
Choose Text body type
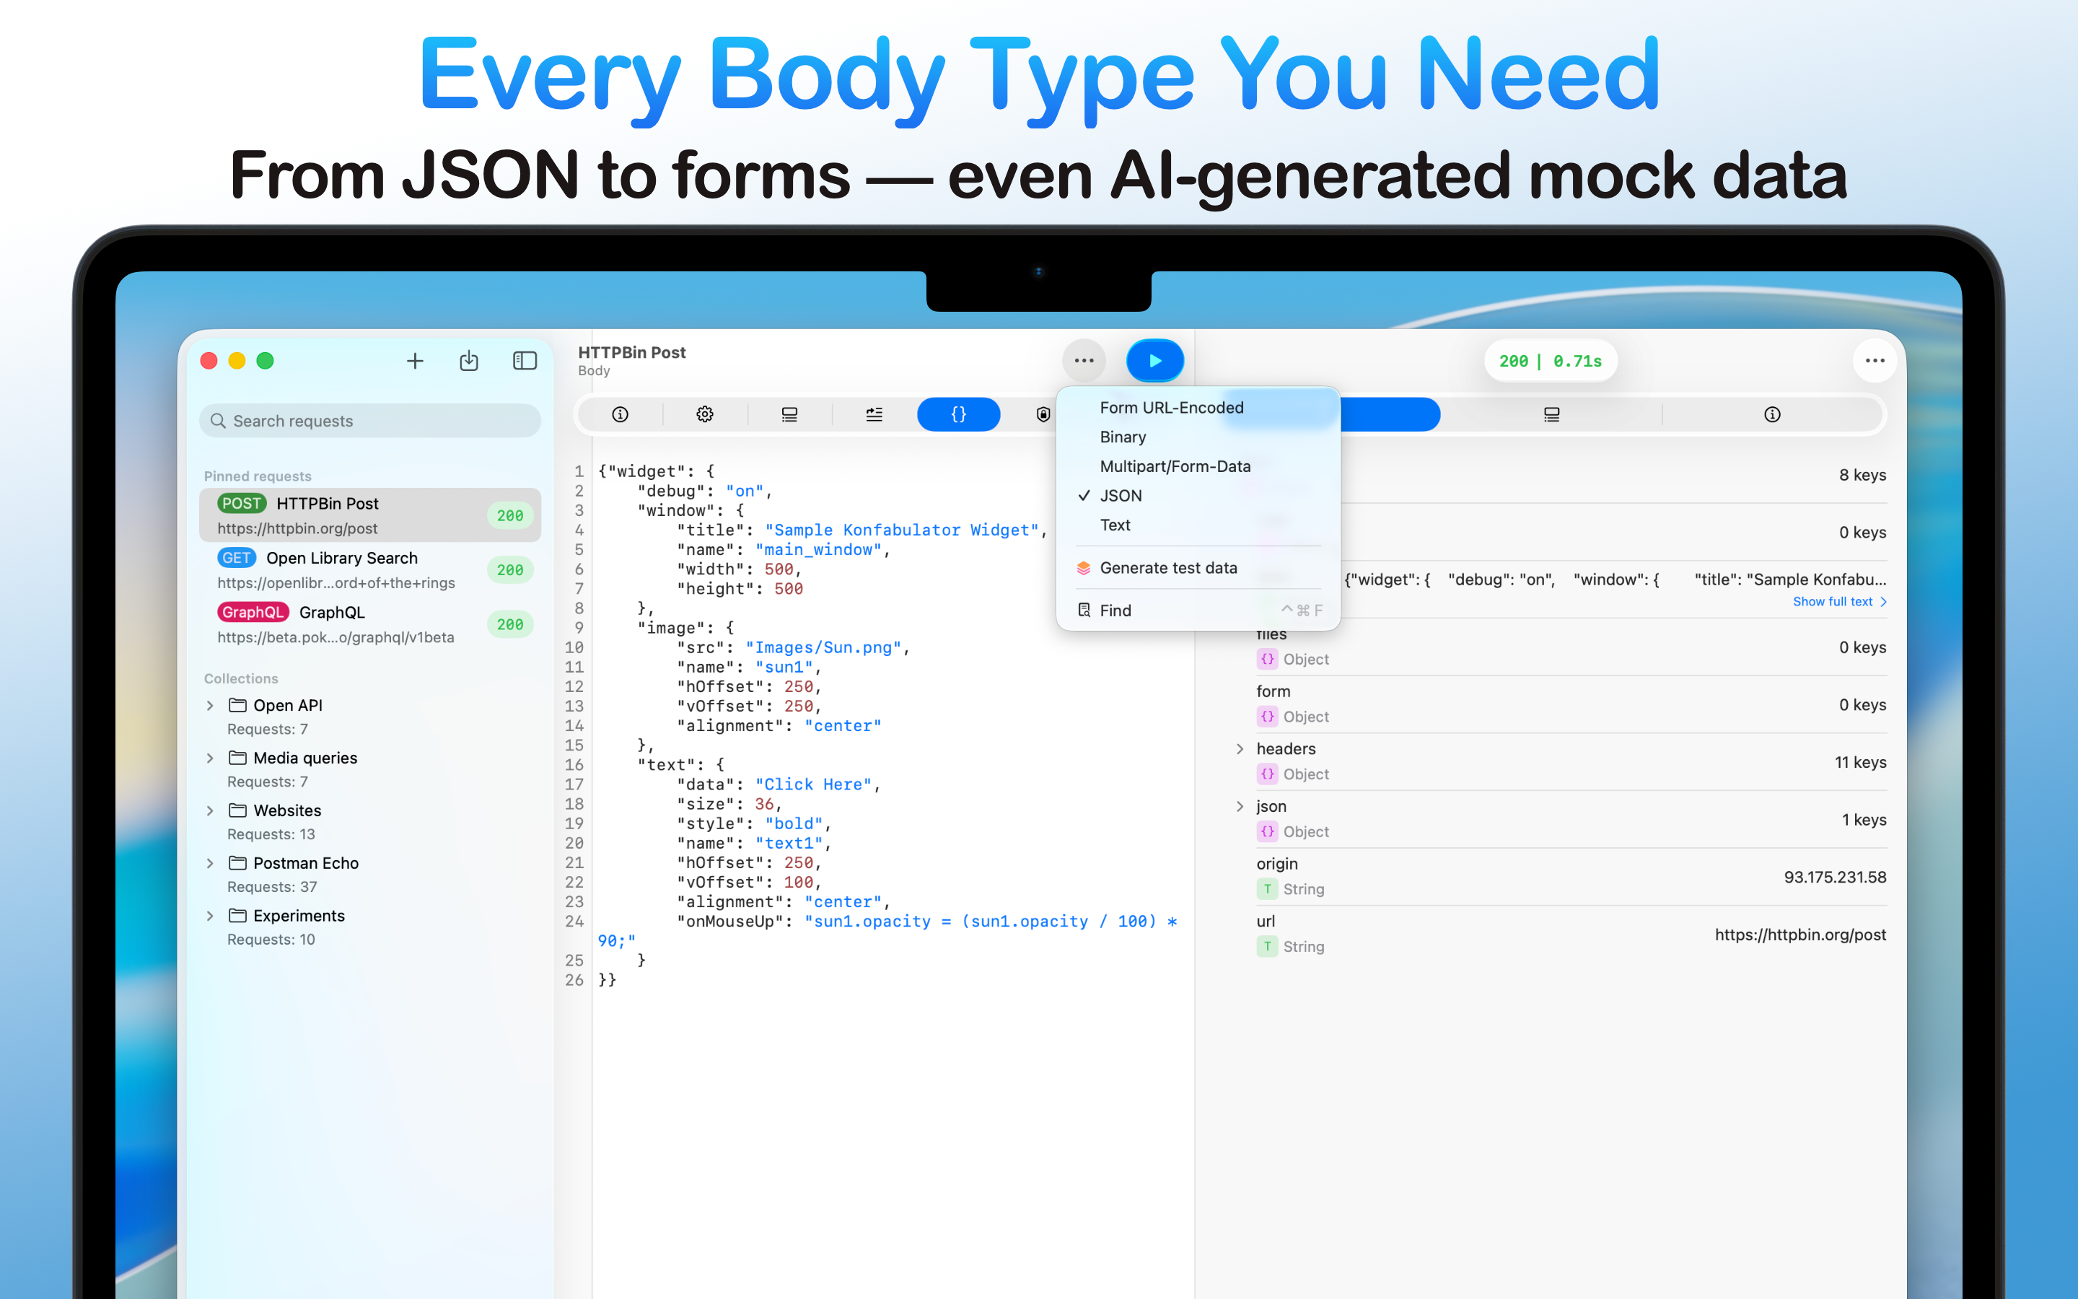pyautogui.click(x=1115, y=525)
